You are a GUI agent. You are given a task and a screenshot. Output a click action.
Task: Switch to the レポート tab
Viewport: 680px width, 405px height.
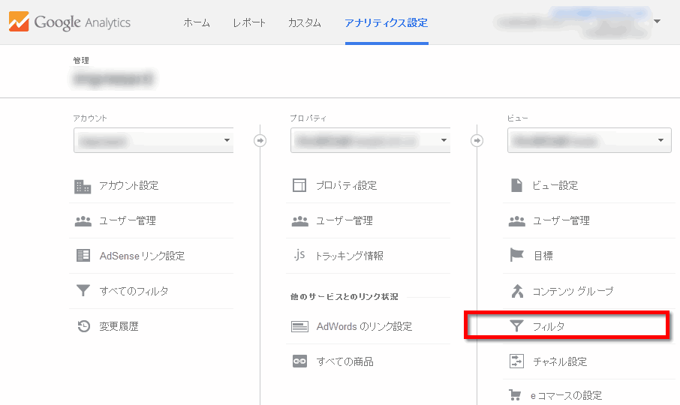[x=249, y=22]
